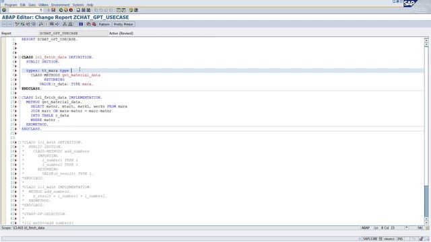This screenshot has height=242, width=431.
Task: Collapse the lcl_fetch_data DEFINITION block
Action: [20, 57]
